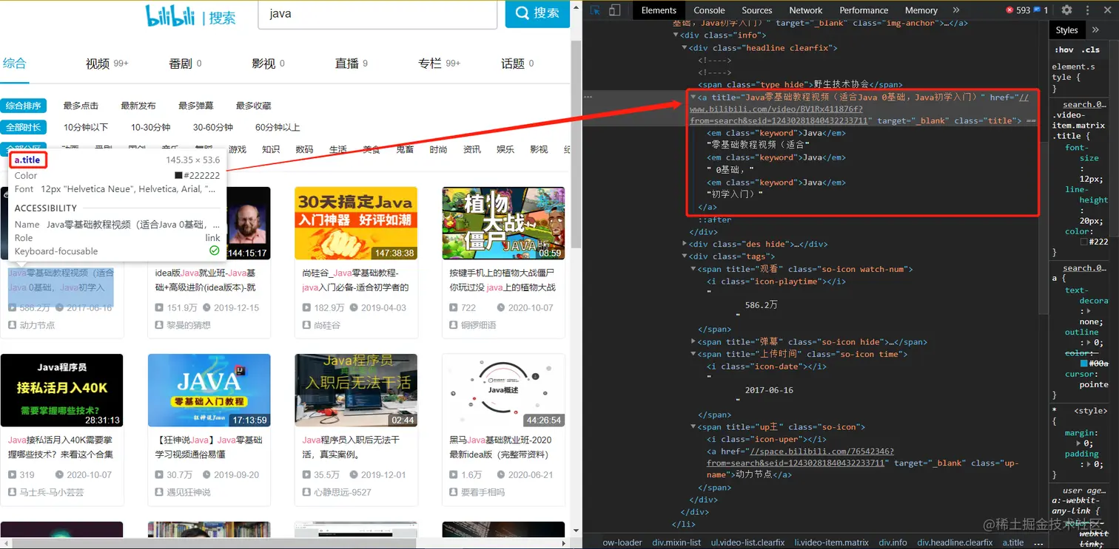Select li.video-item.matrix breadcrumb
1119x549 pixels.
[x=831, y=542]
